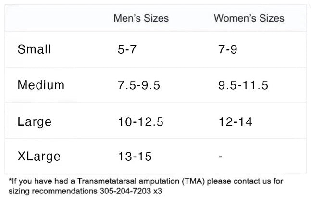Click men's Medium size 7.5-9.5
The image size is (311, 205).
pos(139,85)
